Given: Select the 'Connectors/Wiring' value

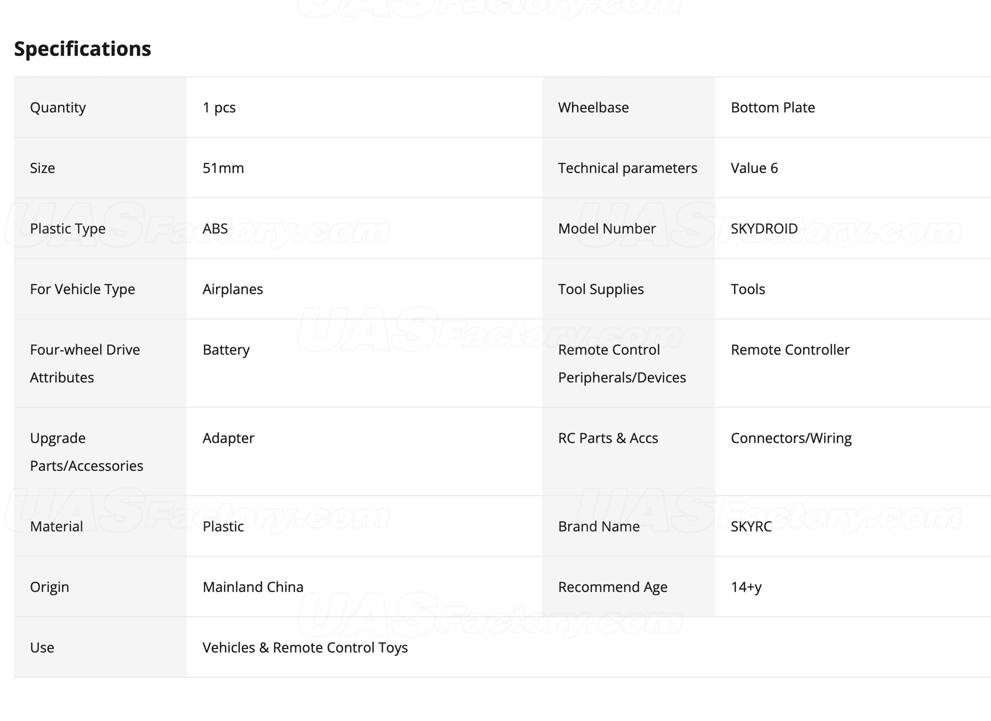Looking at the screenshot, I should [x=791, y=438].
